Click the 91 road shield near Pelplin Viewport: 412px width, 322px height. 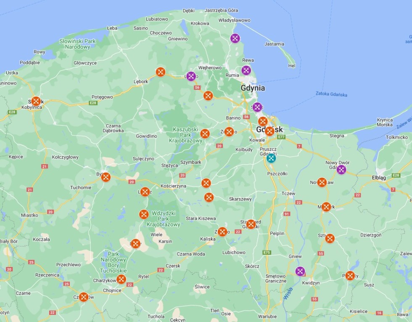tap(287, 214)
